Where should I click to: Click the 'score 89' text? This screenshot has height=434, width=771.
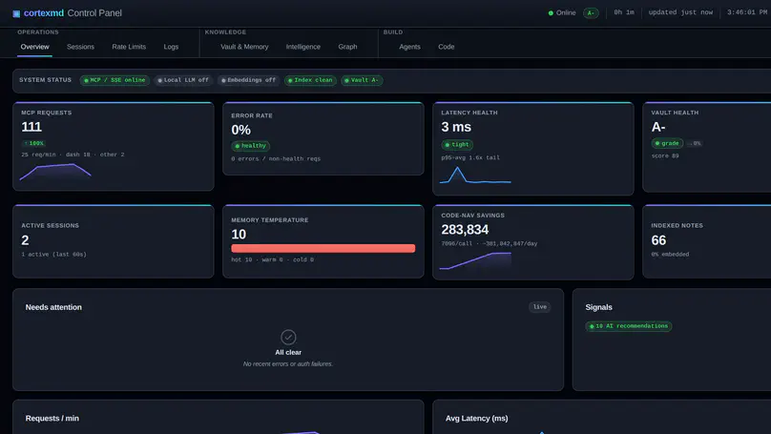[665, 155]
